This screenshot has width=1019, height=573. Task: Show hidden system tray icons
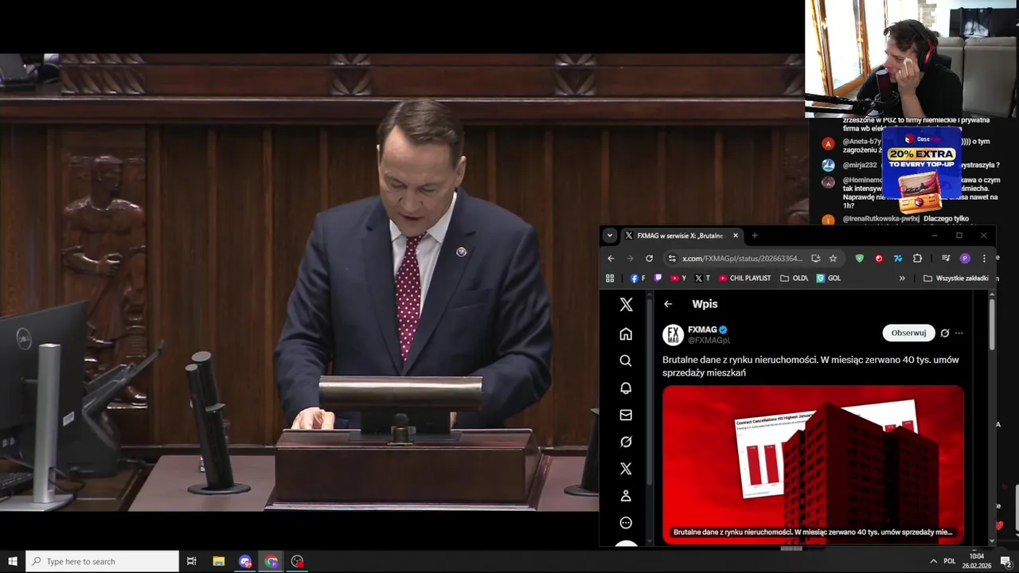934,561
